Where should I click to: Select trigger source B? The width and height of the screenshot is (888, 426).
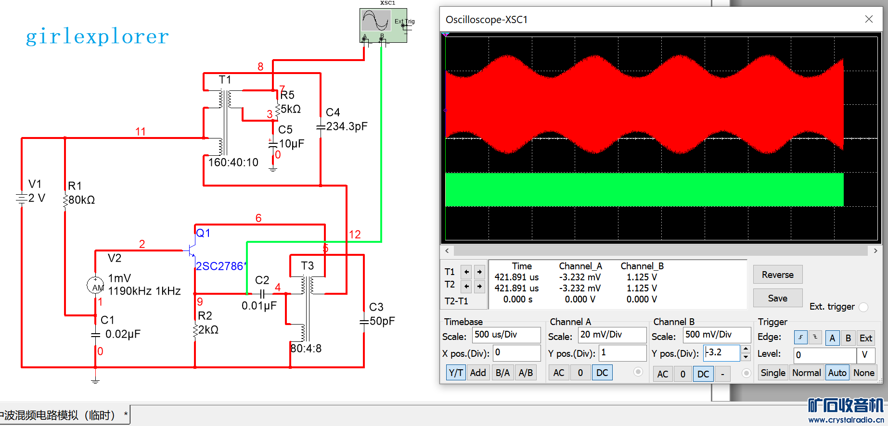point(848,338)
